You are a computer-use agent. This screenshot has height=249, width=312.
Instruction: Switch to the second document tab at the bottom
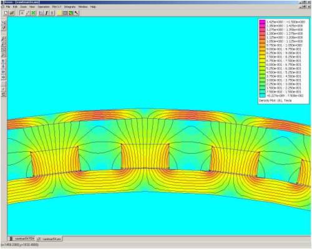pyautogui.click(x=49, y=239)
